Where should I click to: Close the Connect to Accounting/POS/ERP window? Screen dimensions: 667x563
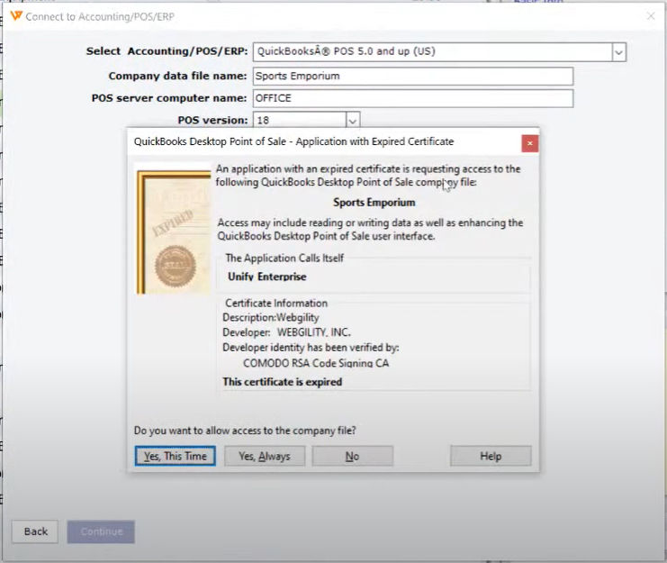tap(651, 16)
